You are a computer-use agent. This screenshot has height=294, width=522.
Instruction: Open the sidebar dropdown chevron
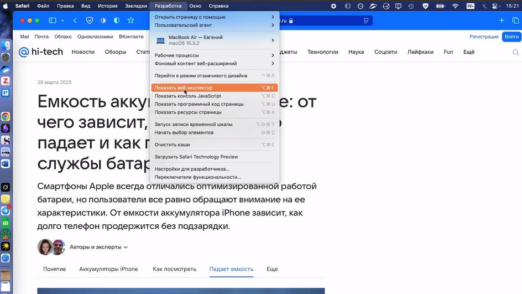point(62,20)
